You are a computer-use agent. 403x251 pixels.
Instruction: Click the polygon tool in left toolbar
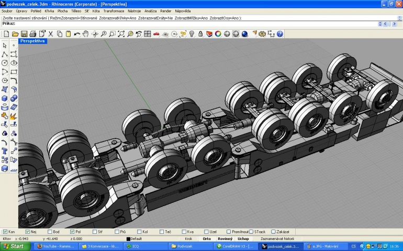coord(5,80)
